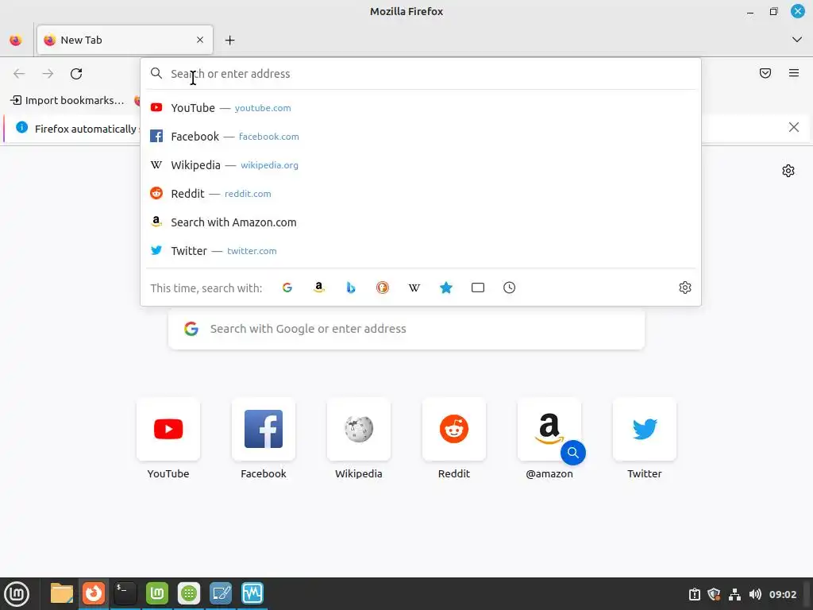Click Search with Google page search box
This screenshot has width=813, height=610.
coord(406,329)
